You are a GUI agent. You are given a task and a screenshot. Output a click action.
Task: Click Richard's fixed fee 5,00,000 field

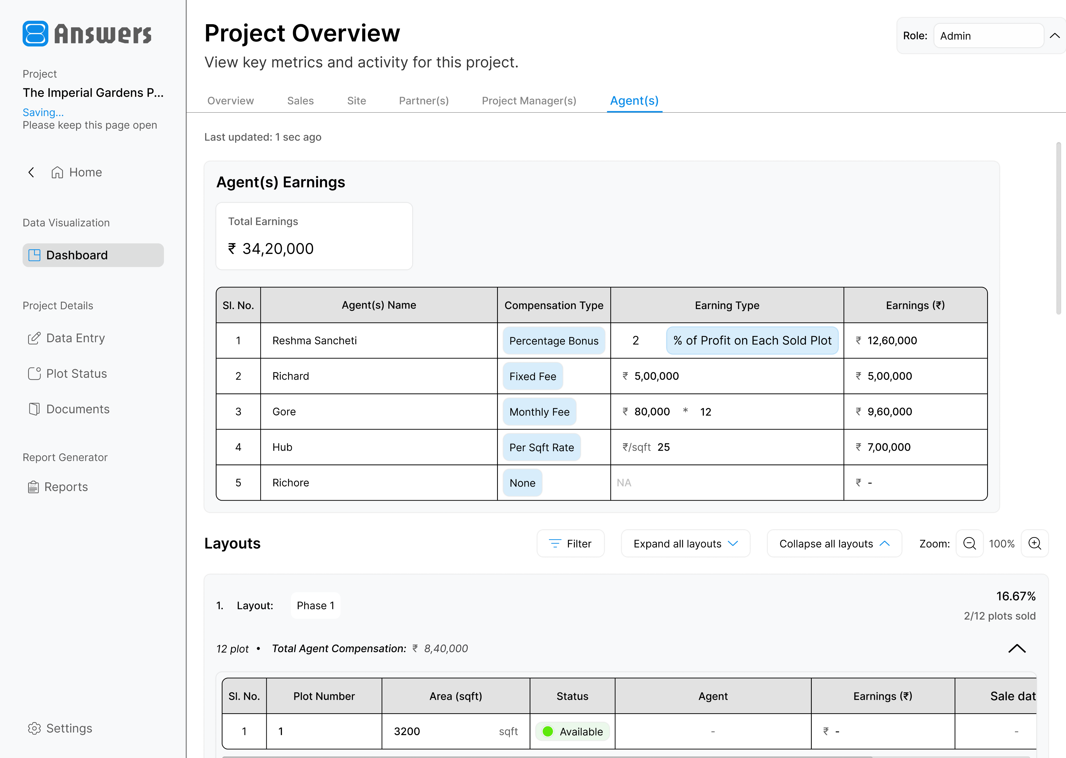tap(656, 376)
